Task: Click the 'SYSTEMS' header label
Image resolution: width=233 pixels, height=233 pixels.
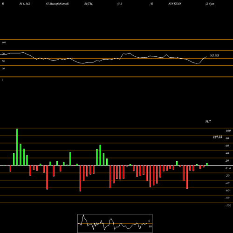Action: pyautogui.click(x=175, y=4)
